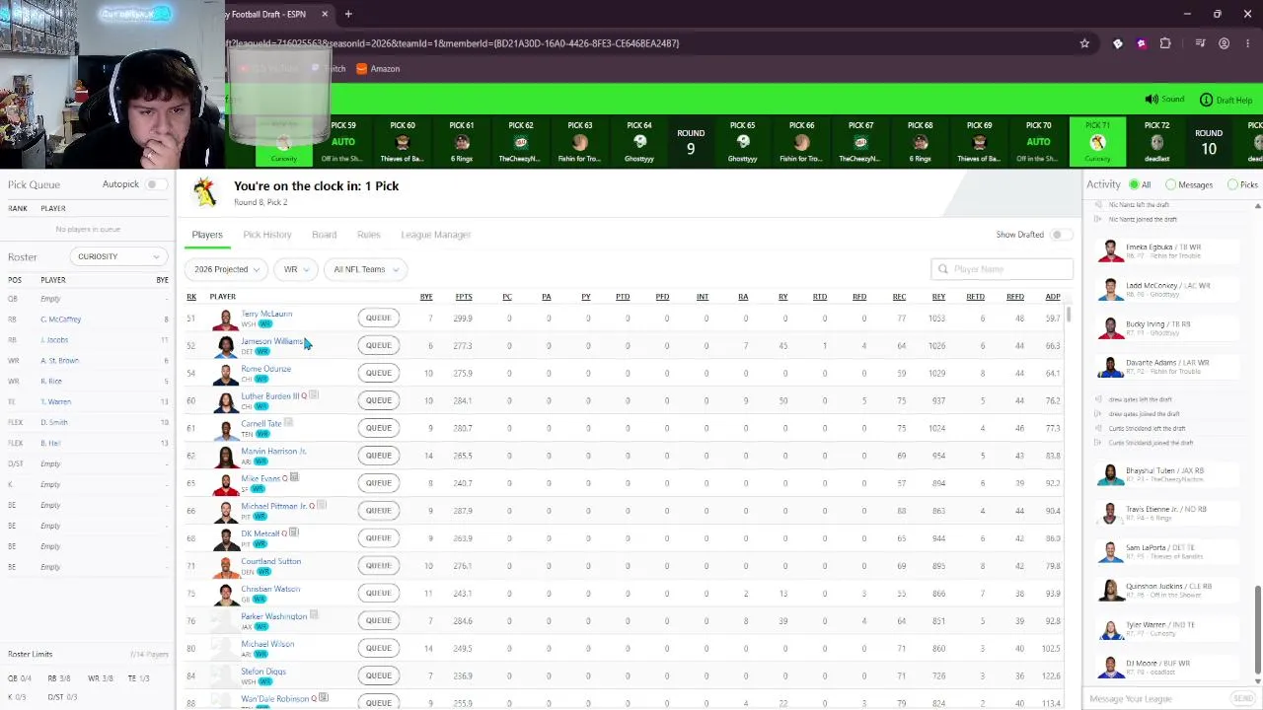This screenshot has width=1263, height=710.
Task: Toggle the Show Drafted switch
Action: [1060, 235]
